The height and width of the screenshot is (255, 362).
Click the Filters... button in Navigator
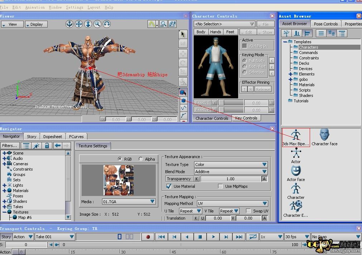click(9, 146)
